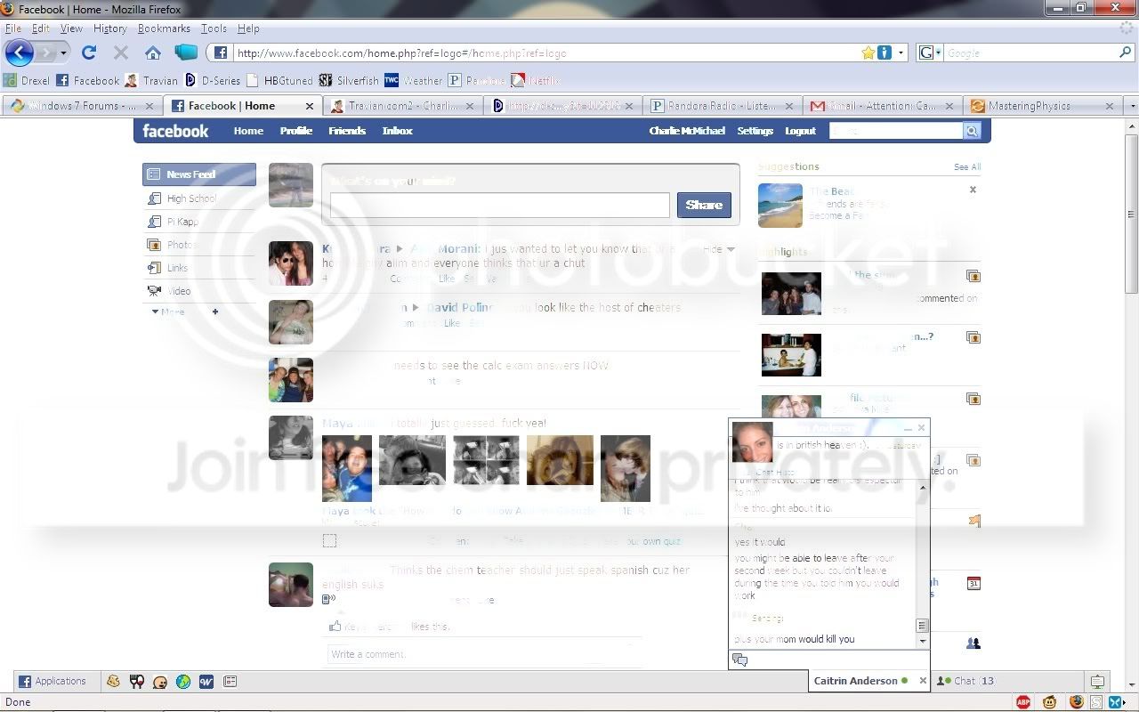The image size is (1139, 712).
Task: Open the Pandora bookmark
Action: point(476,80)
